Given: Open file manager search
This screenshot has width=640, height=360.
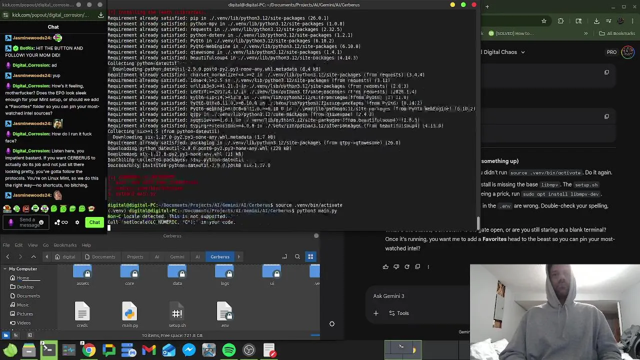Looking at the screenshot, I should click(297, 256).
